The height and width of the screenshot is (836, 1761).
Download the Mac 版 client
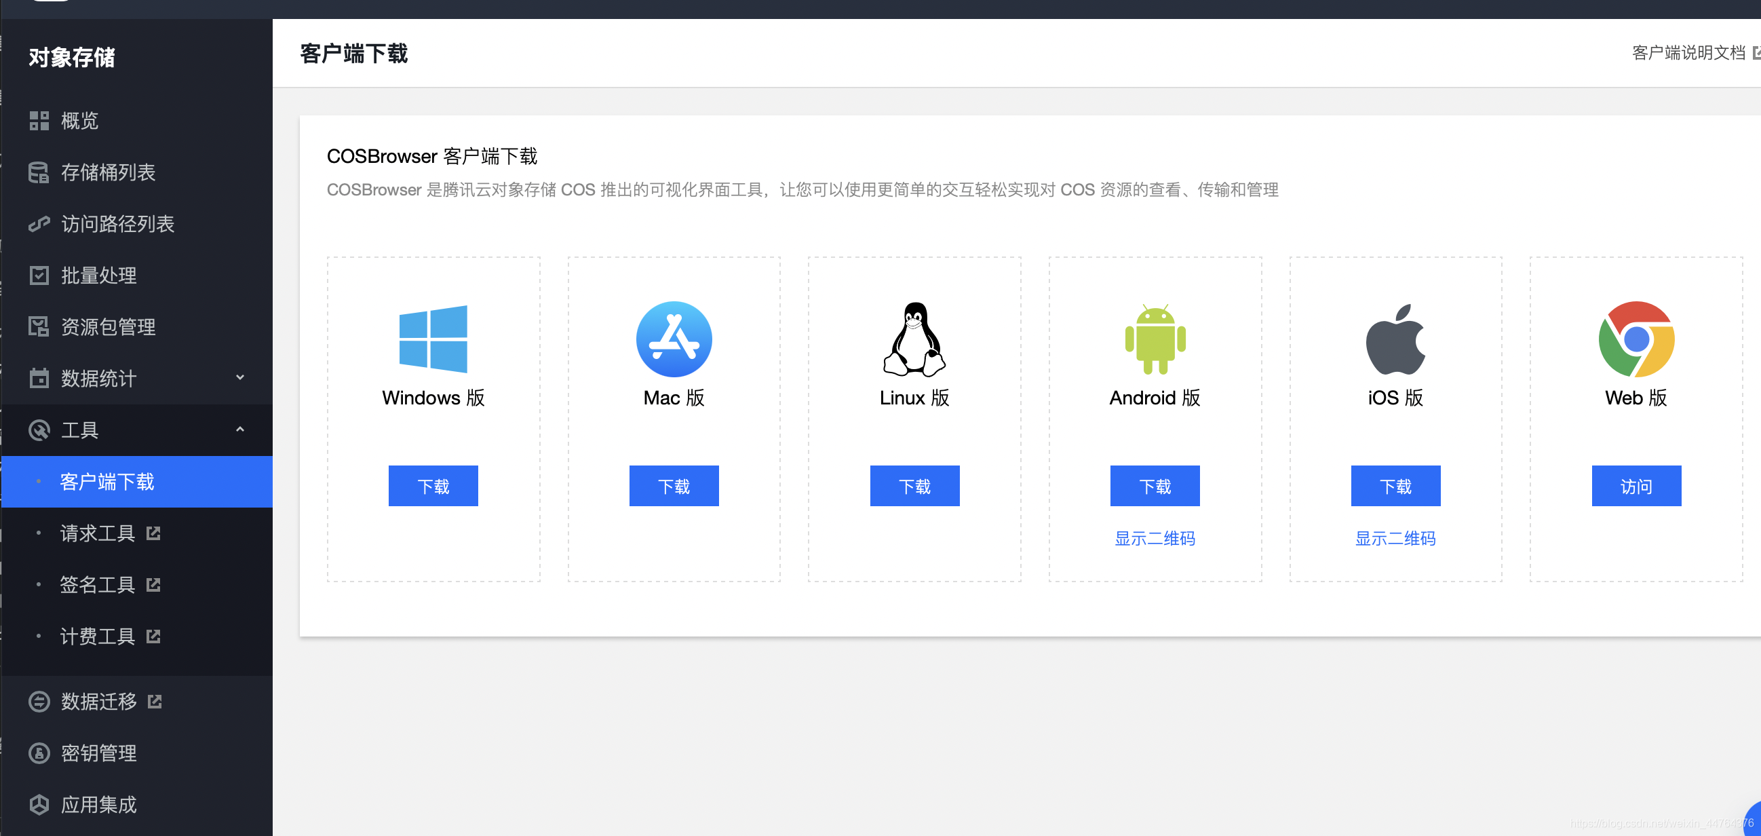[674, 486]
